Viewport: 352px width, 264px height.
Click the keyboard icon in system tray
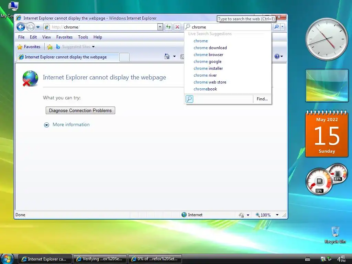(308, 259)
